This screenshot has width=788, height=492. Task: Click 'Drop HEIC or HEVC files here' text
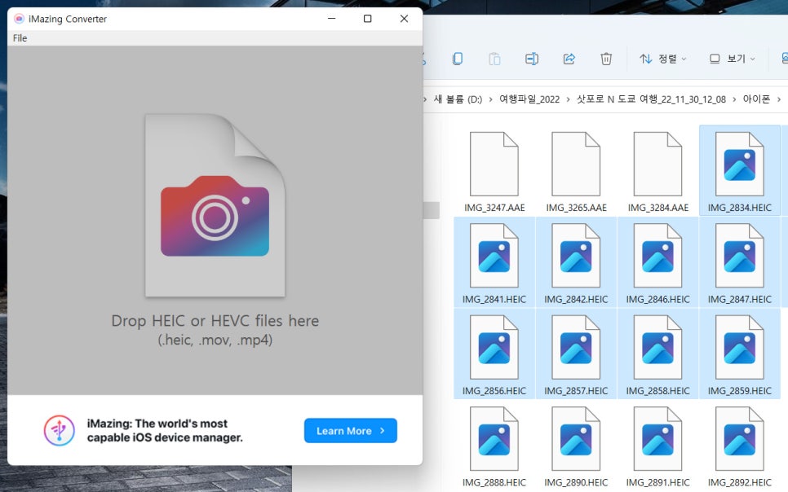click(x=215, y=321)
